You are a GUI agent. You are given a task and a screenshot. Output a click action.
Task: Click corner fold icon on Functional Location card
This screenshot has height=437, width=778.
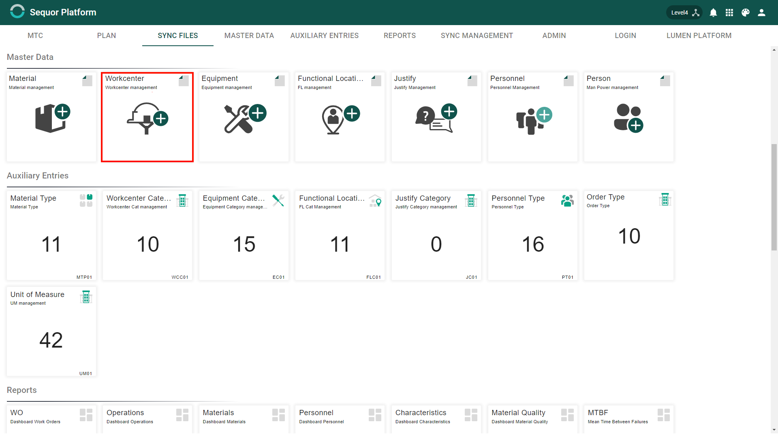coord(376,81)
